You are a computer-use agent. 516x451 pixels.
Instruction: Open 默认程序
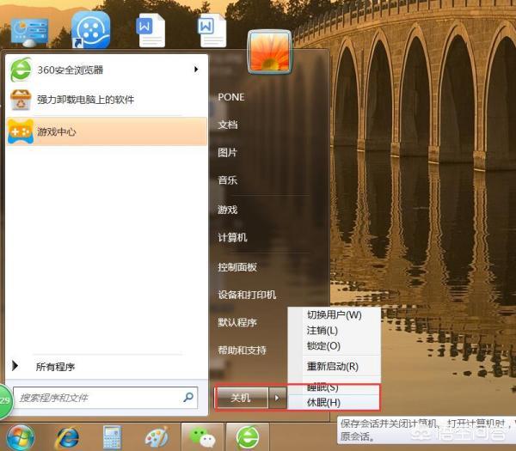[237, 322]
